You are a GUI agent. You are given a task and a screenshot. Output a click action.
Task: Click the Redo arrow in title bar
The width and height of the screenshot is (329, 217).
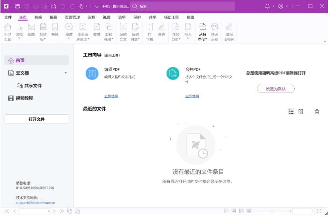72,6
